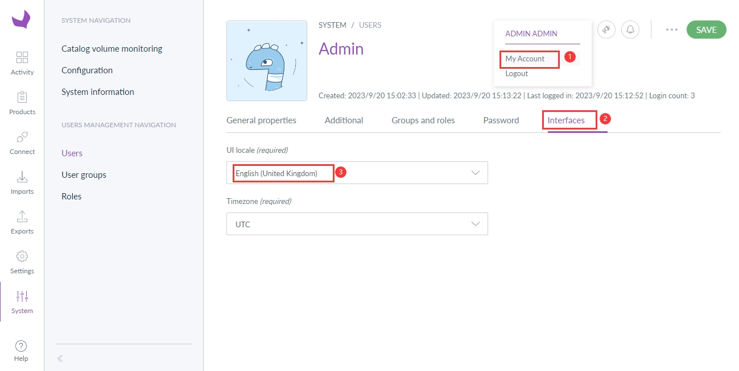Viewport: 739px width, 371px height.
Task: Expand the UI locale dropdown
Action: click(357, 173)
